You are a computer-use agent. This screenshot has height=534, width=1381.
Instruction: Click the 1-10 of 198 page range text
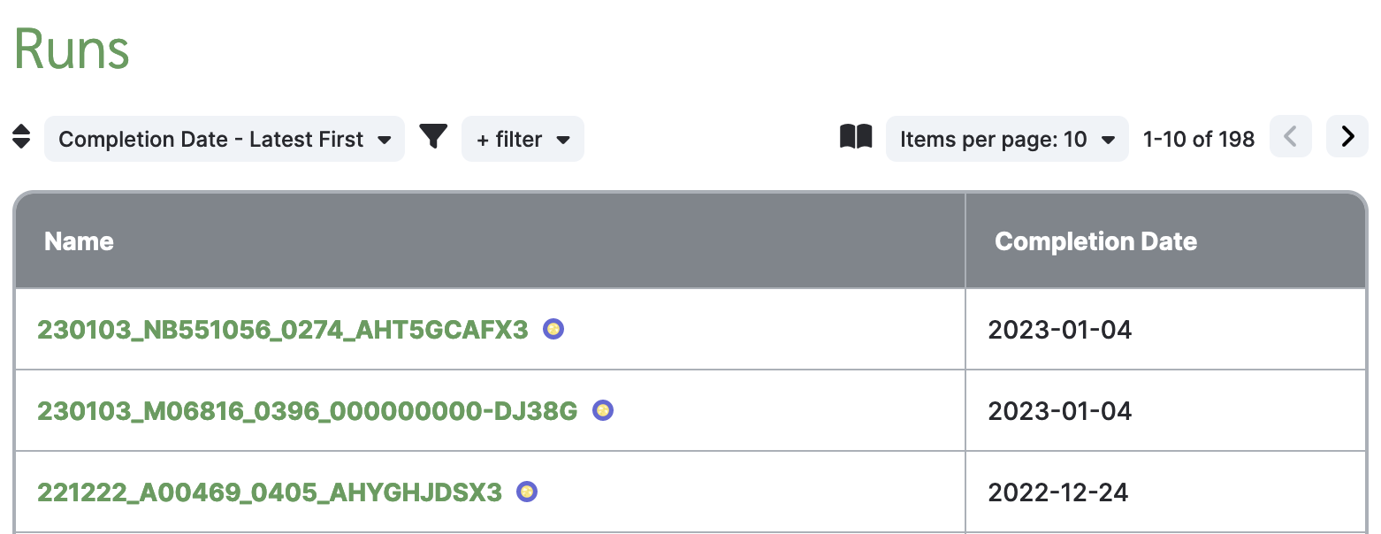[1199, 139]
